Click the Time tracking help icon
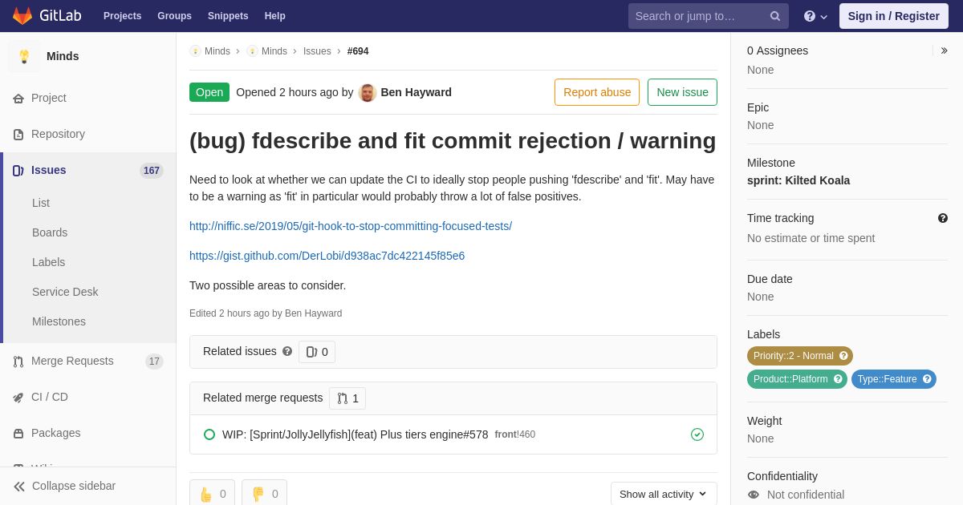The image size is (963, 505). pyautogui.click(x=943, y=218)
